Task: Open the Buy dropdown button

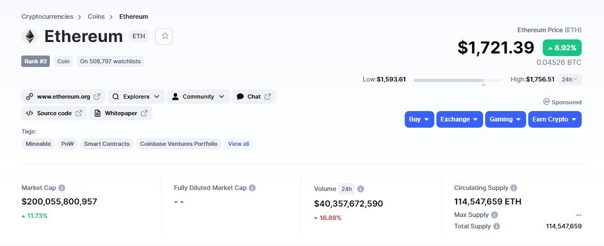Action: (419, 119)
